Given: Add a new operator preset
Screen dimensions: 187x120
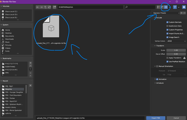Looking at the screenshot, I should [x=181, y=13].
